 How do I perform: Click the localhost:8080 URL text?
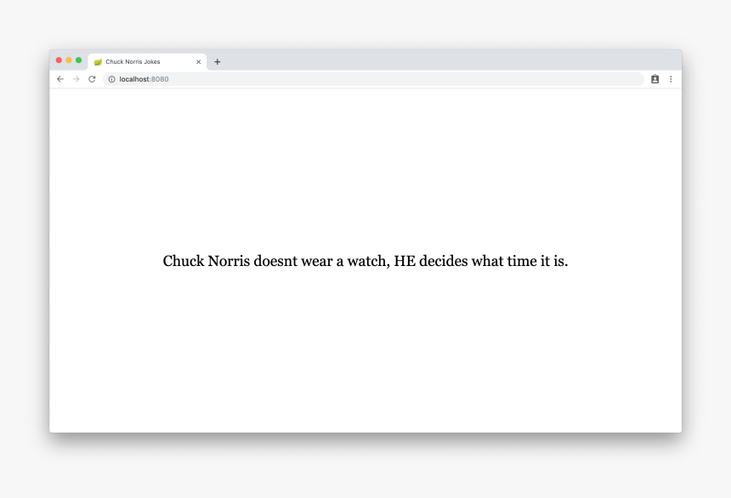(144, 79)
